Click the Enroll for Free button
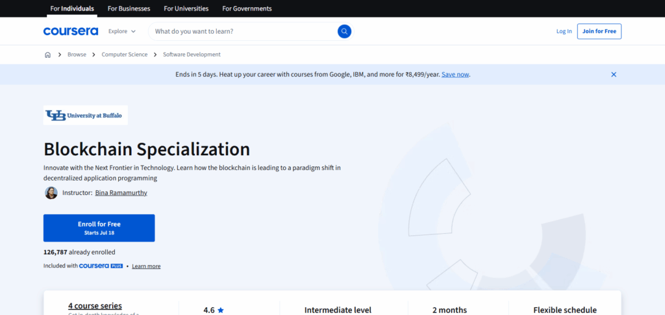The height and width of the screenshot is (315, 665). click(x=99, y=228)
